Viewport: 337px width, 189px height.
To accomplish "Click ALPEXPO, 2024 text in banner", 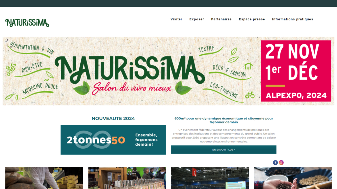I will [x=296, y=95].
